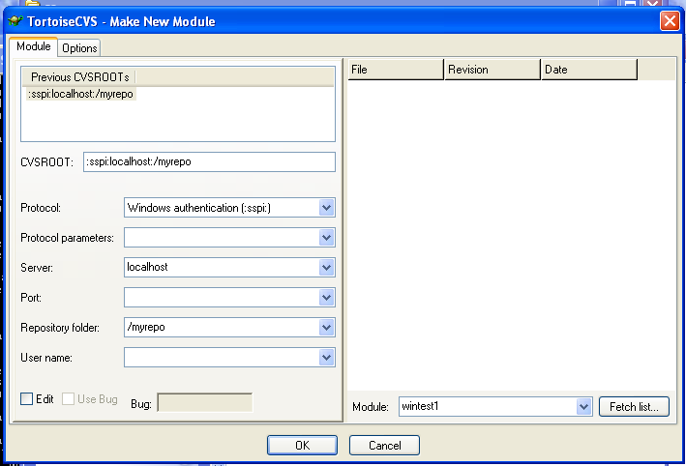The width and height of the screenshot is (686, 466).
Task: Open the Port dropdown arrow
Action: coord(326,298)
